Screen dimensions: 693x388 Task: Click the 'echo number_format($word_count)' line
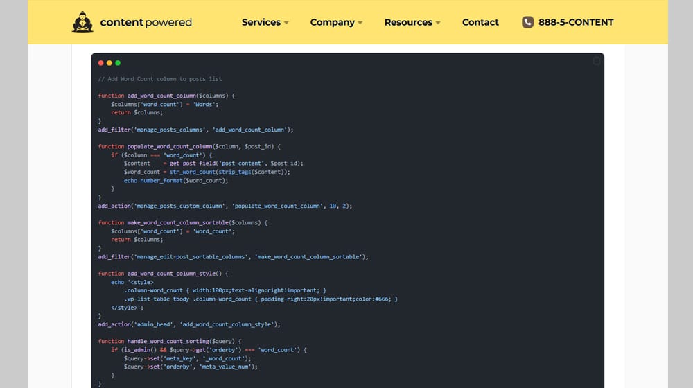[x=176, y=181]
